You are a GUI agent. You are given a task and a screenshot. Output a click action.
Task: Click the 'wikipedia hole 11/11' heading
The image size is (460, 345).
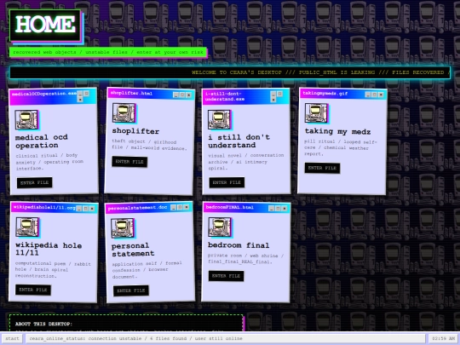pyautogui.click(x=49, y=249)
